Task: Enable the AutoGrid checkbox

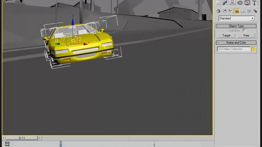Action: click(x=244, y=31)
